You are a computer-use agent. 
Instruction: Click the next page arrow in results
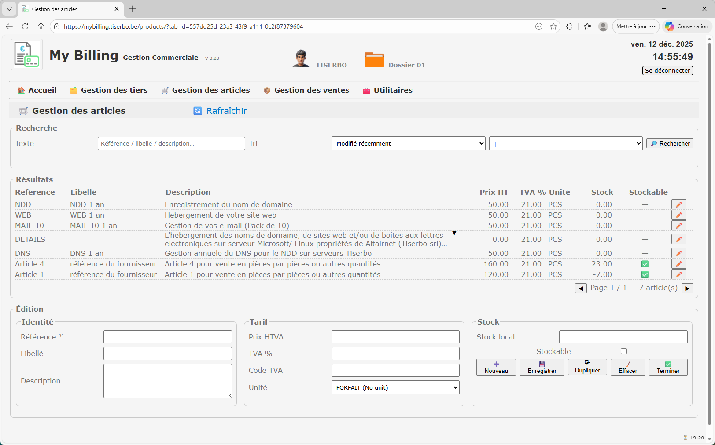pos(687,288)
